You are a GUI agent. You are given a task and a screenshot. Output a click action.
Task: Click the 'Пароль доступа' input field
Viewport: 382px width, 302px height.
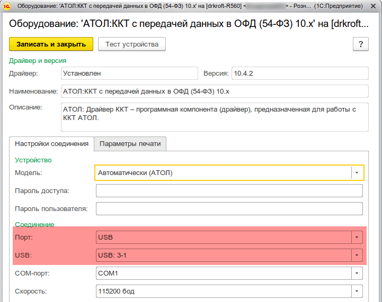pos(229,191)
